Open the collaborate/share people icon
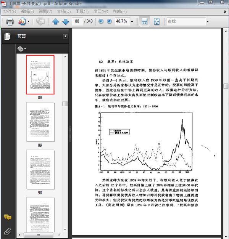229x239 pixels. 22,21
